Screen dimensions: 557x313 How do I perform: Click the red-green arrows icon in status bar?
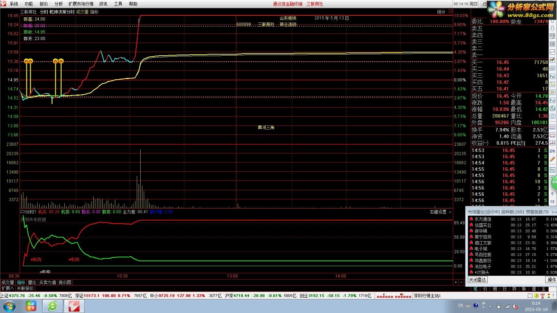(549, 296)
